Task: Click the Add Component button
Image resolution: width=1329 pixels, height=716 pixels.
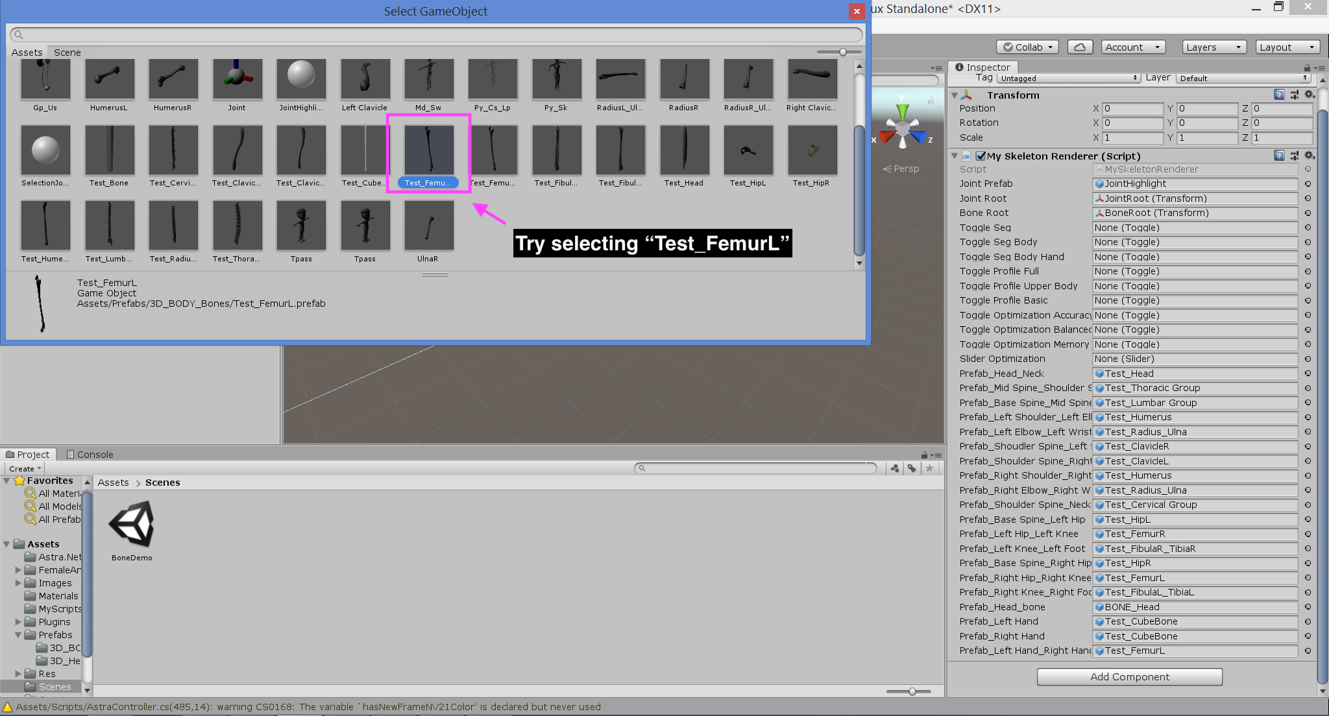Action: (x=1128, y=676)
